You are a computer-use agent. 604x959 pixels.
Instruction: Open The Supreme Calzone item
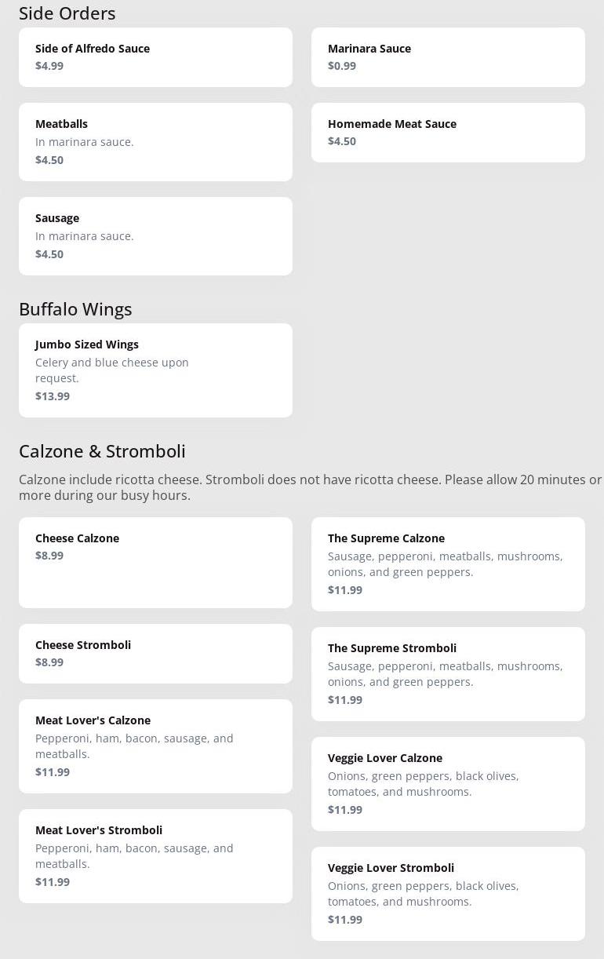click(x=448, y=564)
